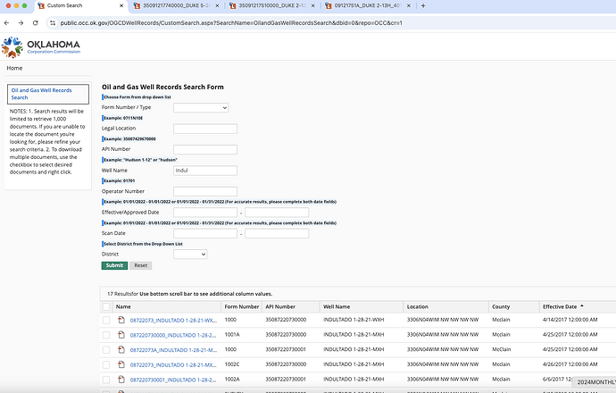616x393 pixels.
Task: Click the macOS green fullscreen window button
Action: point(24,5)
